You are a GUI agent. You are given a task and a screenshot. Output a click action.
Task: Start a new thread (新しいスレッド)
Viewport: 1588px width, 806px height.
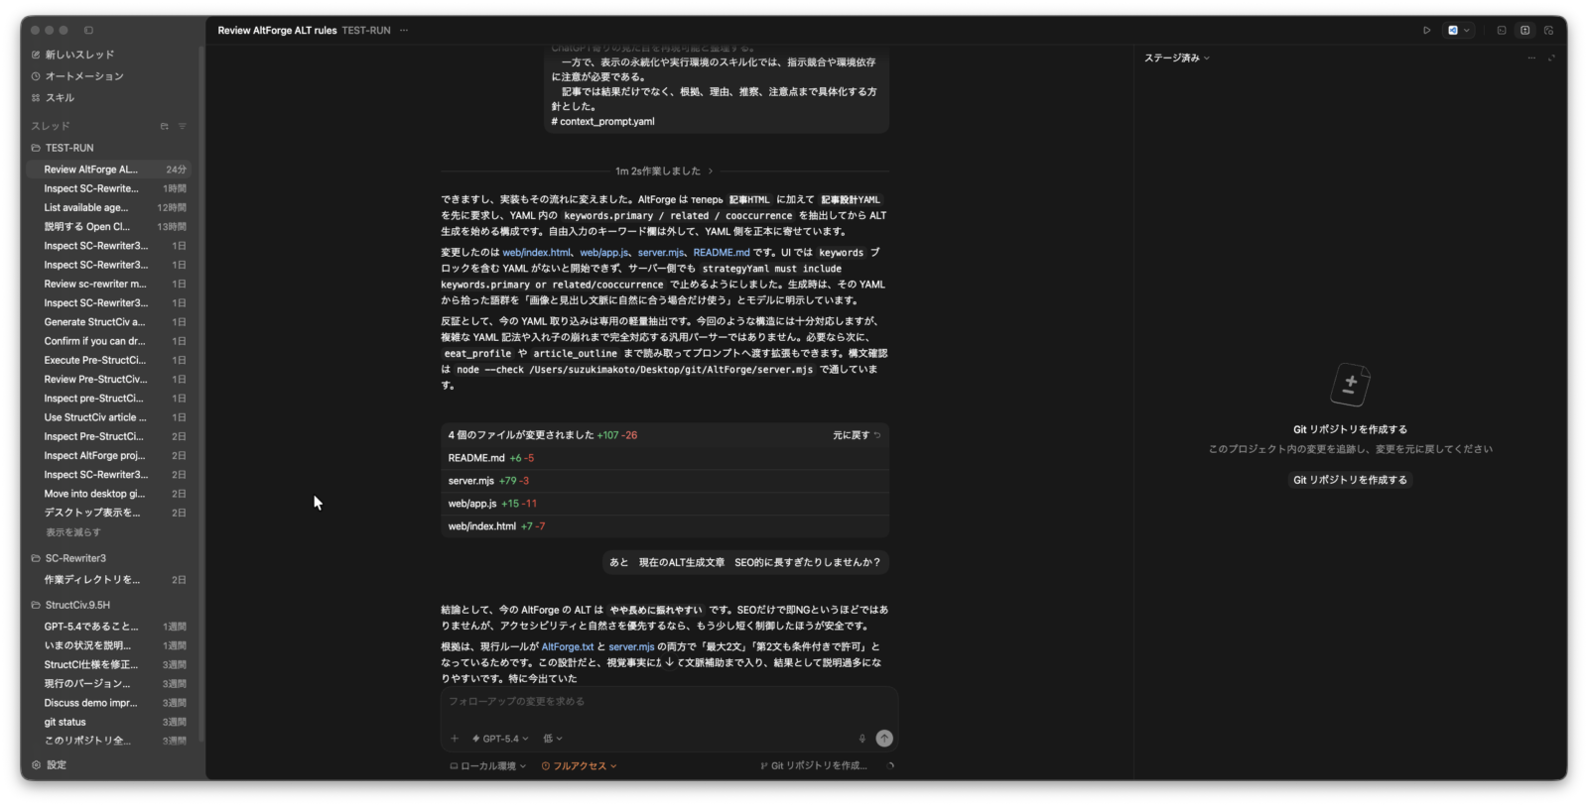(x=72, y=55)
